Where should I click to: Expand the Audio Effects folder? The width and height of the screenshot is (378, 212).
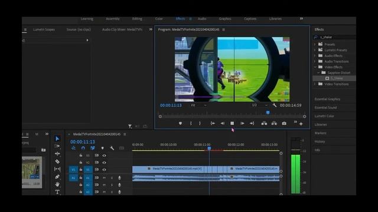pos(315,55)
